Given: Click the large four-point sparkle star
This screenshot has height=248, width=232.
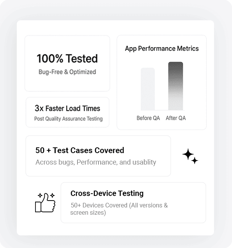Looking at the screenshot, I should 187,154.
